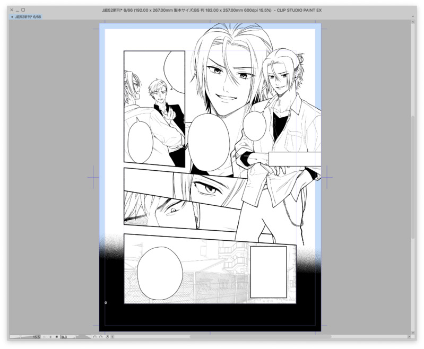Click the fit-to-screen square icon in the status bar
Screen dimensions: 424x349
pos(56,337)
